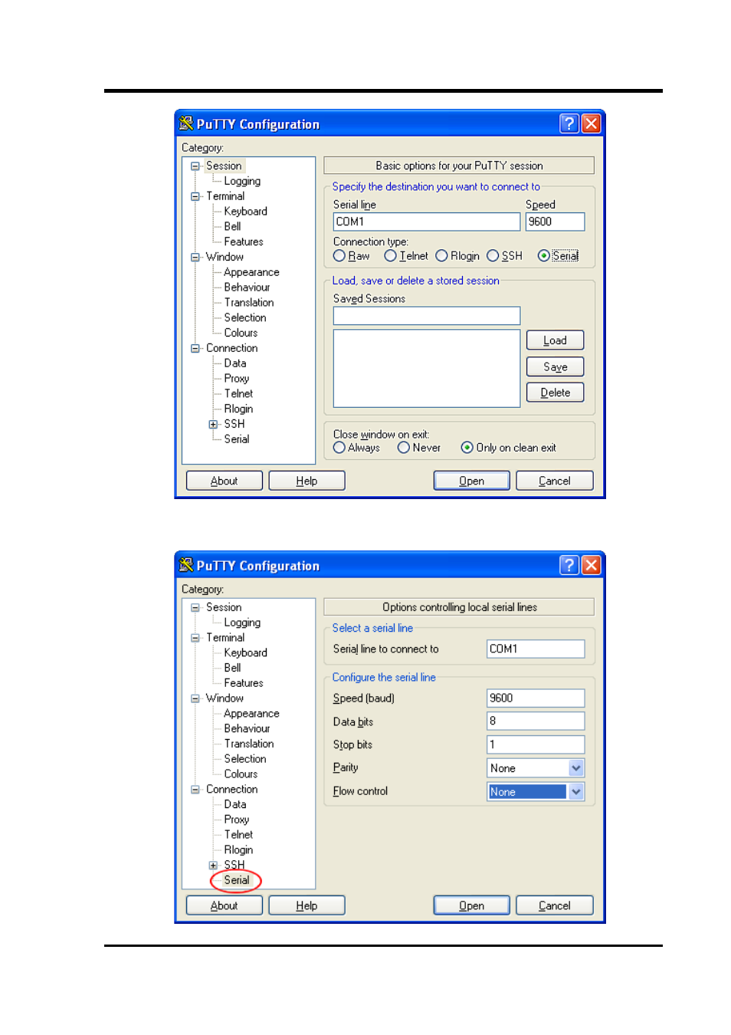The height and width of the screenshot is (1035, 731).
Task: Choose Never close window on exit
Action: tap(404, 448)
